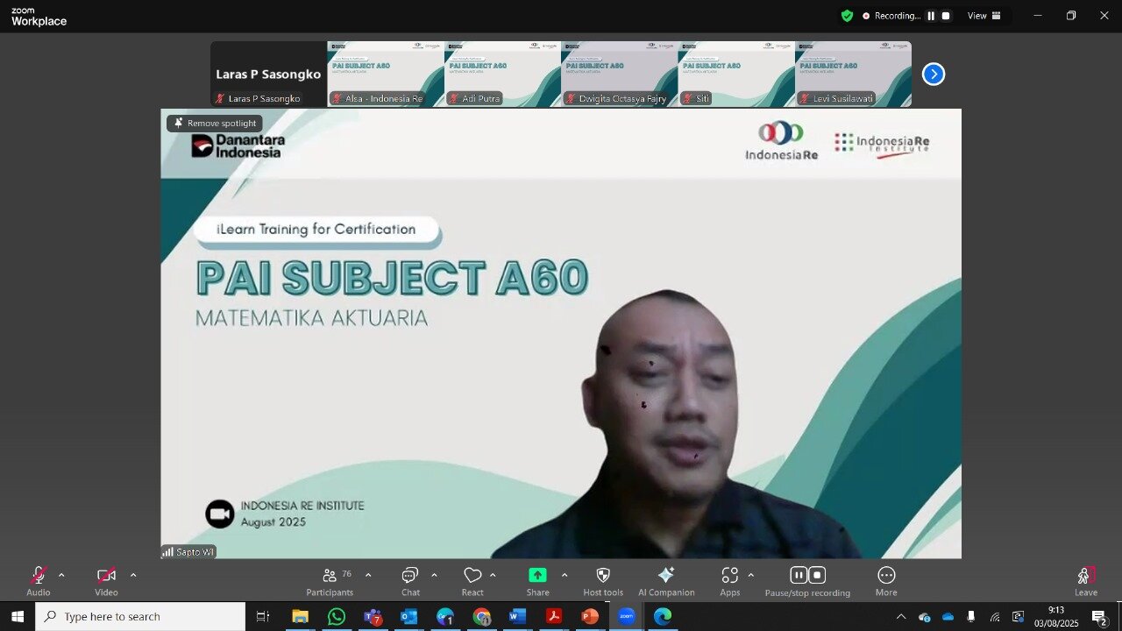Viewport: 1122px width, 631px height.
Task: Open Task View in taskbar
Action: (x=263, y=617)
